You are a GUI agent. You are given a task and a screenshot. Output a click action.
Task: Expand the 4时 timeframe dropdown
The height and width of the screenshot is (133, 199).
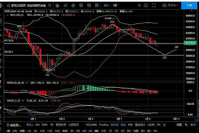click(x=105, y=5)
